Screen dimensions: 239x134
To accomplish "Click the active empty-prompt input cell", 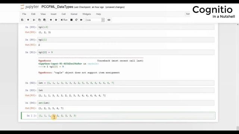I will 126,116.
